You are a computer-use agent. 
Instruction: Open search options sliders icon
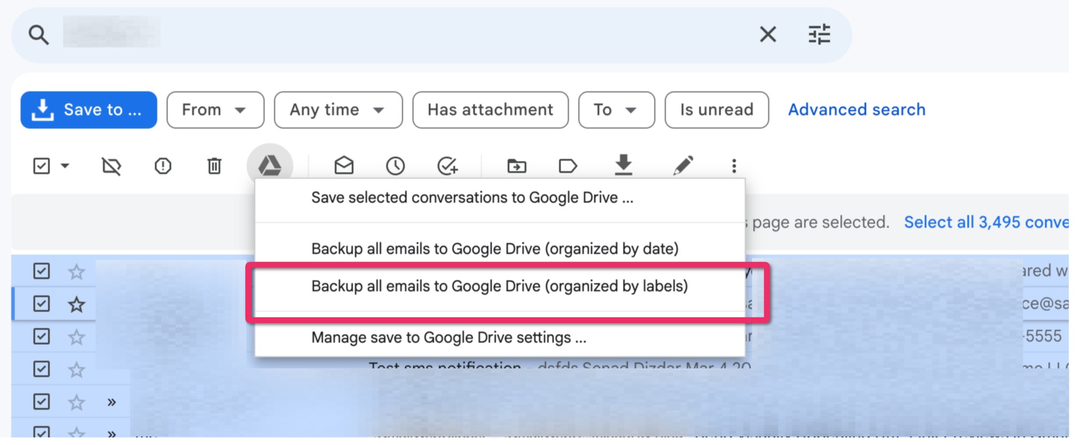pos(819,34)
